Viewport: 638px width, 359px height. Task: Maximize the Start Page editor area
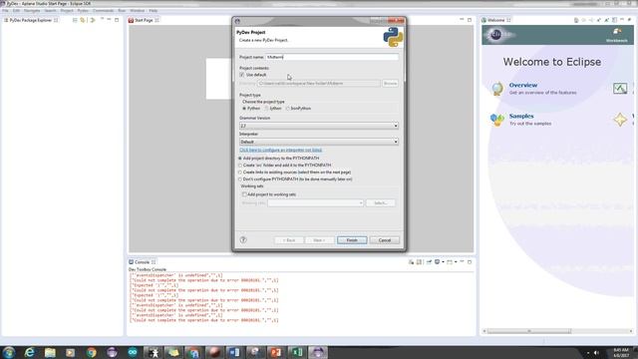[x=470, y=20]
